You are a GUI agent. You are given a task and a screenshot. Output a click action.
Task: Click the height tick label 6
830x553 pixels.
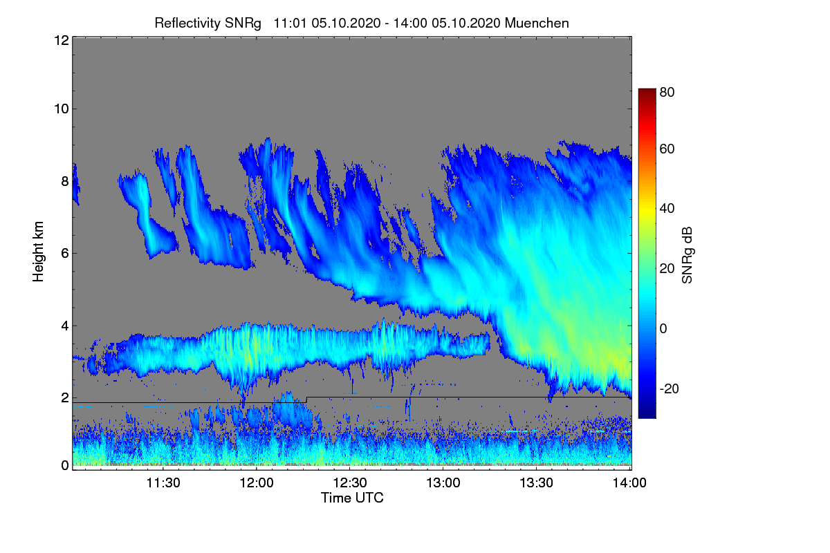65,253
